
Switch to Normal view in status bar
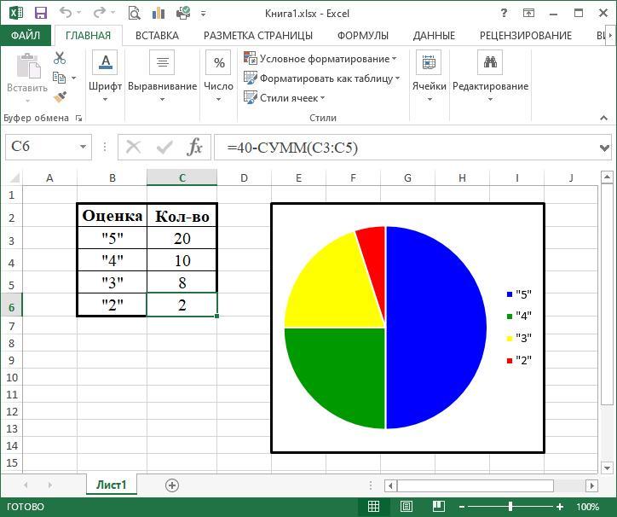[373, 507]
